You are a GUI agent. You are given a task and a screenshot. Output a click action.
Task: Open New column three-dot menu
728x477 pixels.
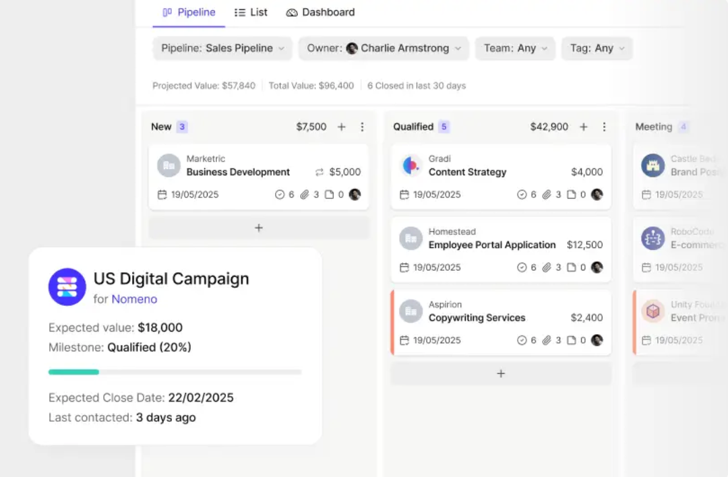point(362,127)
